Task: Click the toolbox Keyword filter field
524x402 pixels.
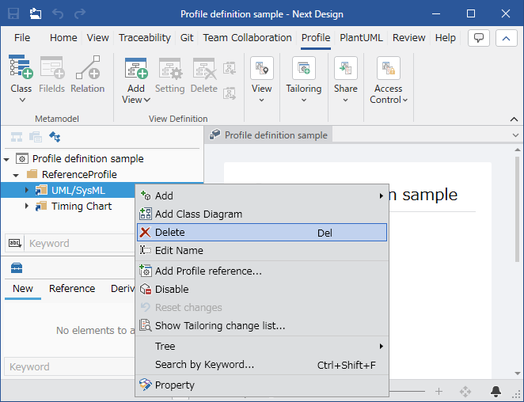Action: [x=70, y=366]
